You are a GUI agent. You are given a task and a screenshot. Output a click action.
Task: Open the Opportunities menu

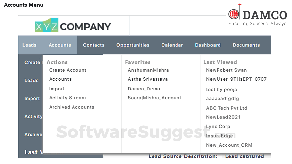point(133,45)
